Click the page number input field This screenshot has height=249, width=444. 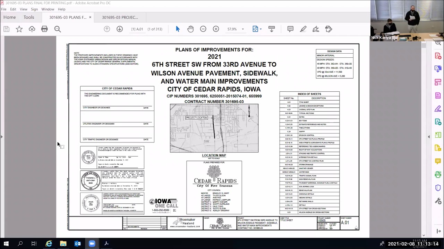pos(137,29)
